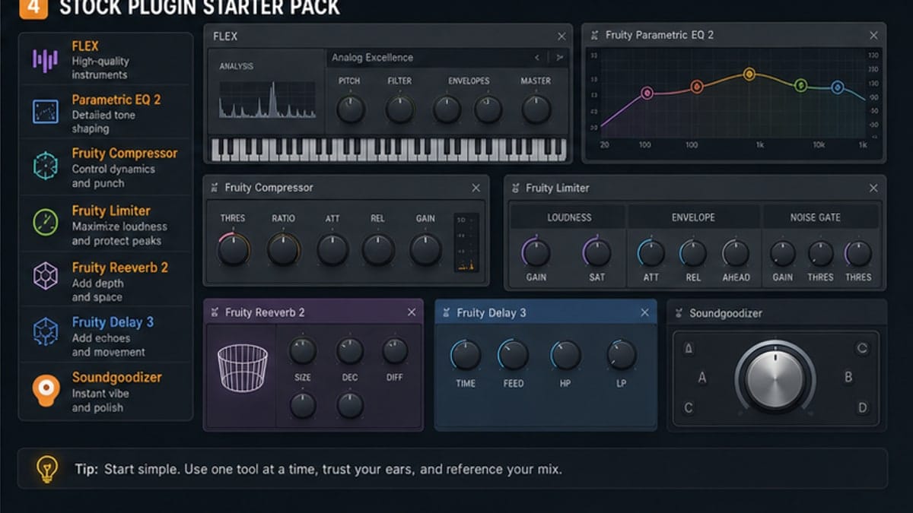This screenshot has height=513, width=913.
Task: Click the FILTER knob in FLEX
Action: pyautogui.click(x=400, y=109)
